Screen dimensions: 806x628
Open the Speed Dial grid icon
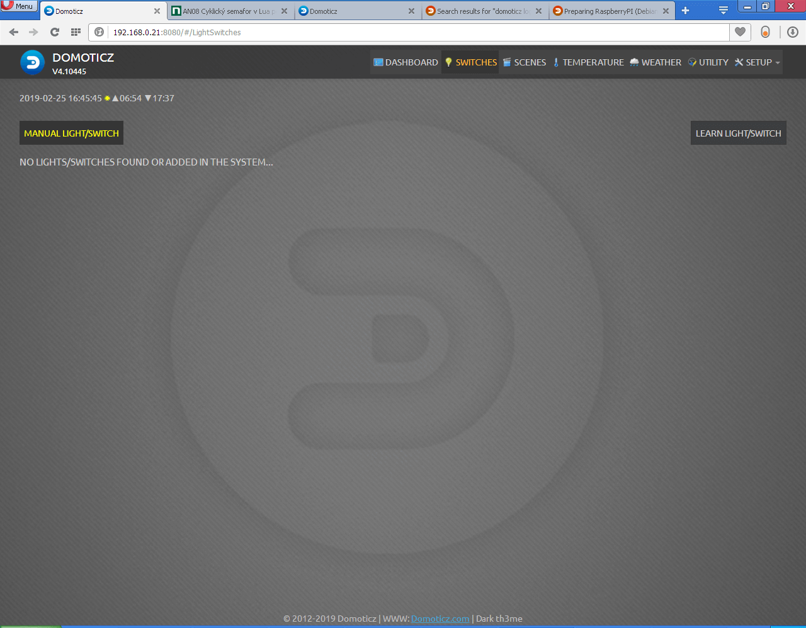click(x=76, y=32)
